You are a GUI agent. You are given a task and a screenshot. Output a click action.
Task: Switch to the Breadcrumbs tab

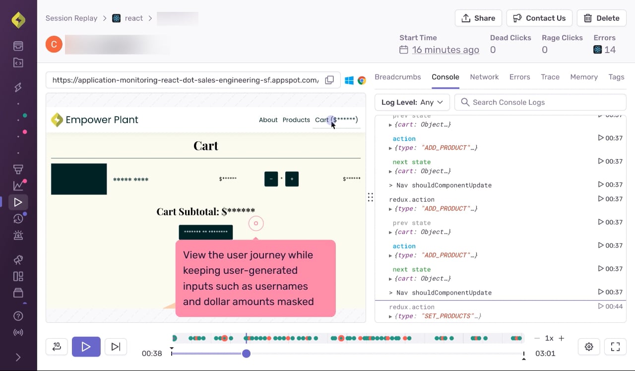(398, 77)
